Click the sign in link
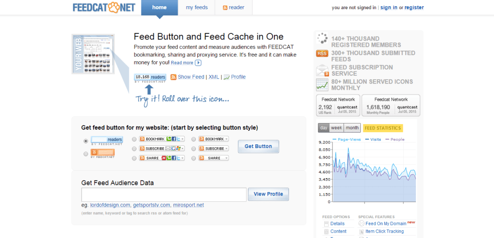Image resolution: width=494 pixels, height=238 pixels. (389, 8)
